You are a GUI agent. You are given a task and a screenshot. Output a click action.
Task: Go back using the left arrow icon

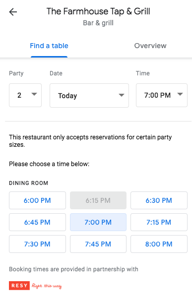coord(13,12)
